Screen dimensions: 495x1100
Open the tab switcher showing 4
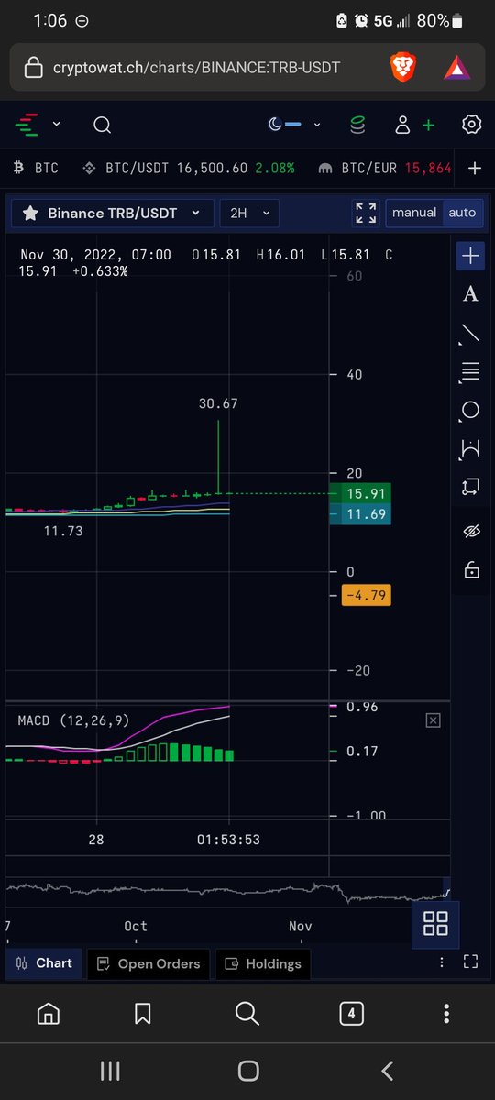[x=351, y=1014]
